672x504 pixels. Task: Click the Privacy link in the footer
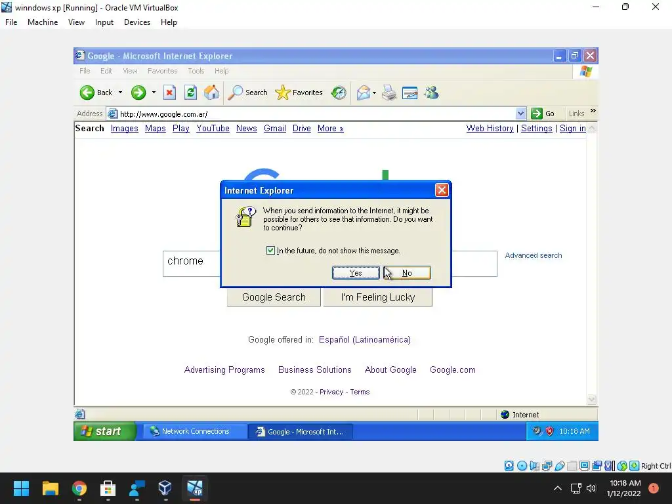pos(331,392)
